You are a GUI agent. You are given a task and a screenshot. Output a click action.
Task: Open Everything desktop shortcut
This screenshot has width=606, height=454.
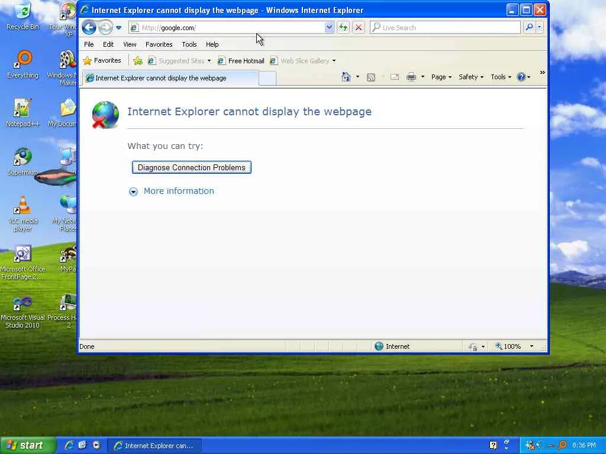[x=23, y=65]
